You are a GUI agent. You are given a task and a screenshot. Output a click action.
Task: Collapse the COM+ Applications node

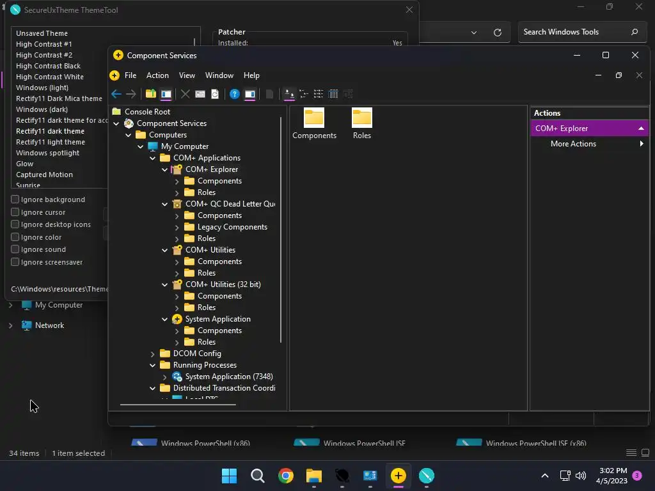pyautogui.click(x=152, y=159)
